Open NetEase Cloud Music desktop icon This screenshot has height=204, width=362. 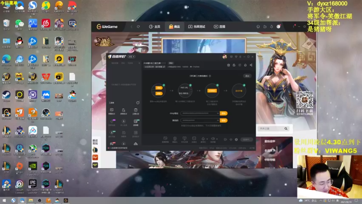point(46,25)
